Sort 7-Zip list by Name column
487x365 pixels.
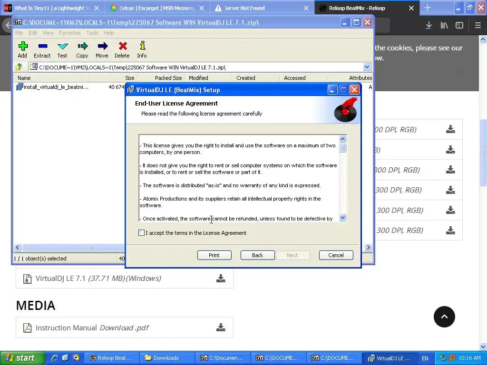(51, 78)
